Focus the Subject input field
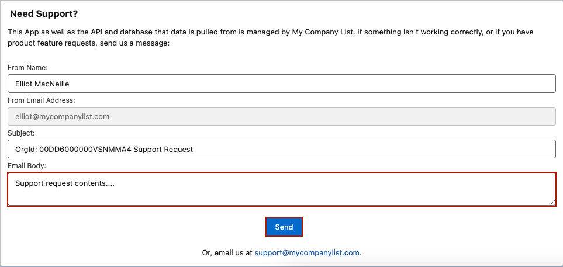 (x=282, y=149)
